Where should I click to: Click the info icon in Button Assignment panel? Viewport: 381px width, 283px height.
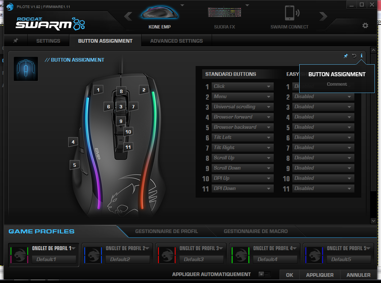pyautogui.click(x=361, y=56)
